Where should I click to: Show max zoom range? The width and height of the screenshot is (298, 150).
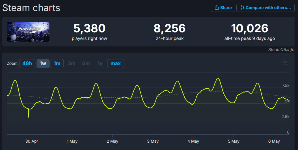[x=116, y=63]
